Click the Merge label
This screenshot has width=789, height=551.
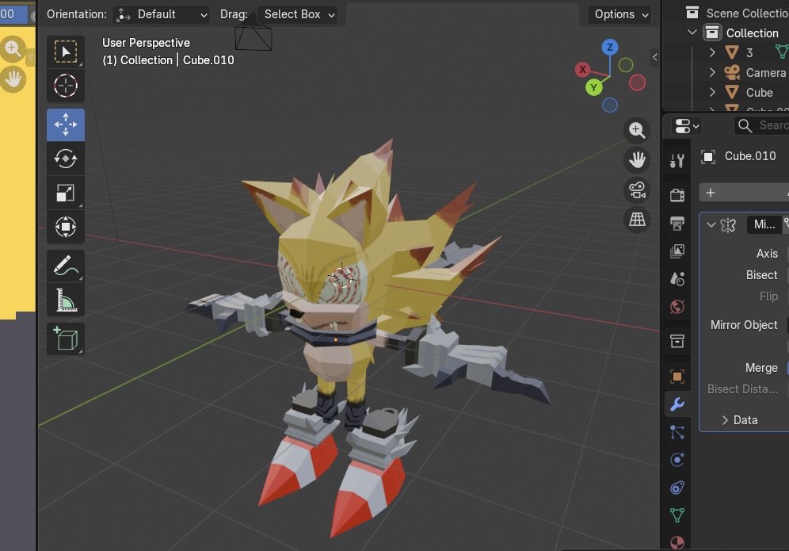point(761,368)
